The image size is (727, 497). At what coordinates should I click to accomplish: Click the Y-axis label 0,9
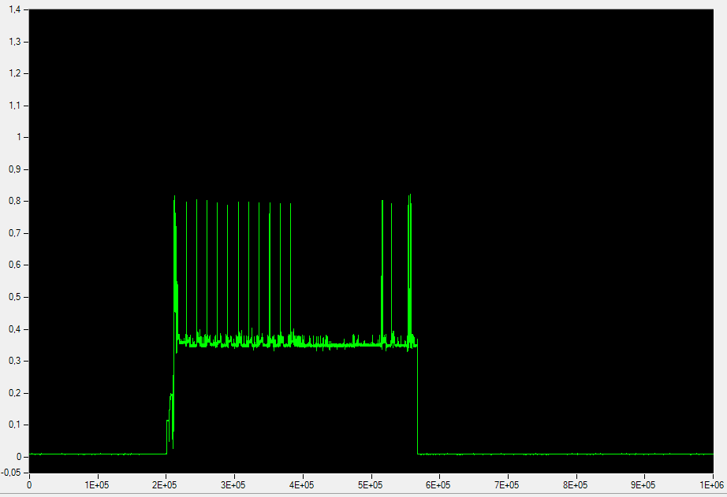15,169
